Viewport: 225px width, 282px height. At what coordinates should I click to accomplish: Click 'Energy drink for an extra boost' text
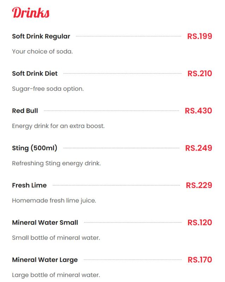[58, 126]
